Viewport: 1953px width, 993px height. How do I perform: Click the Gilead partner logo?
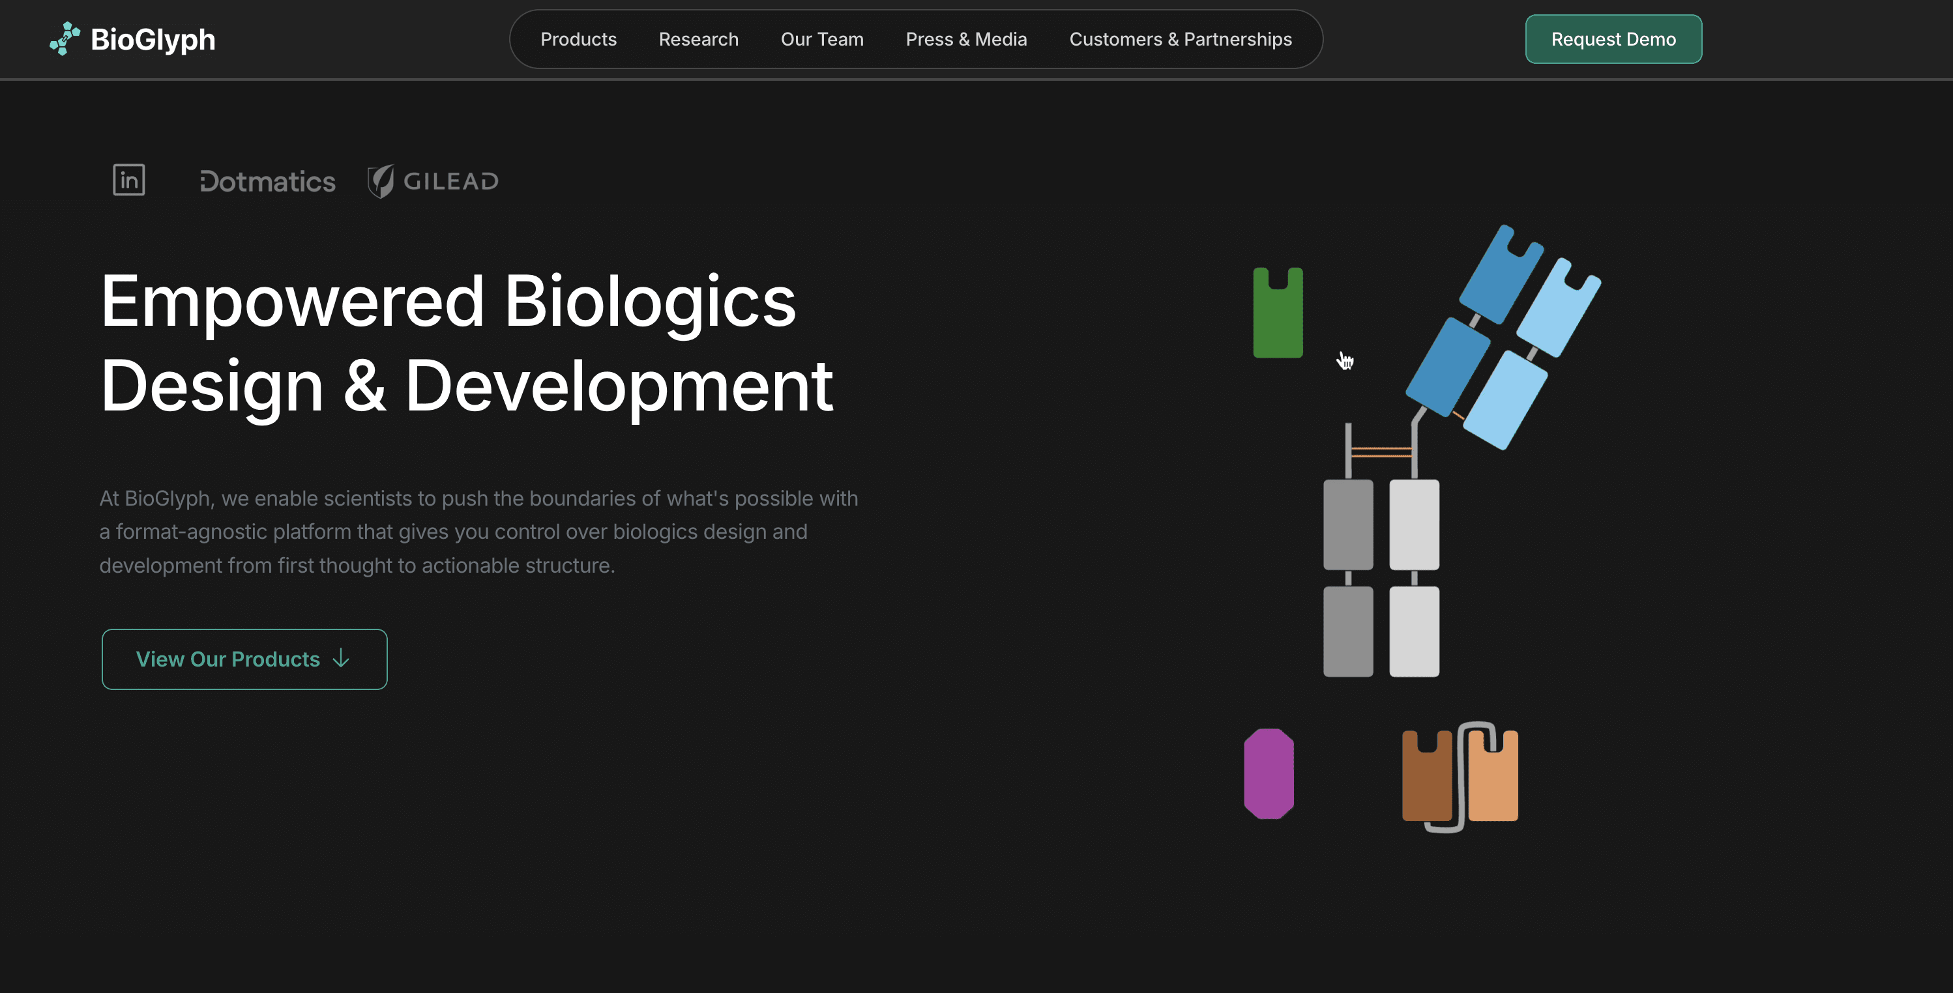point(433,181)
